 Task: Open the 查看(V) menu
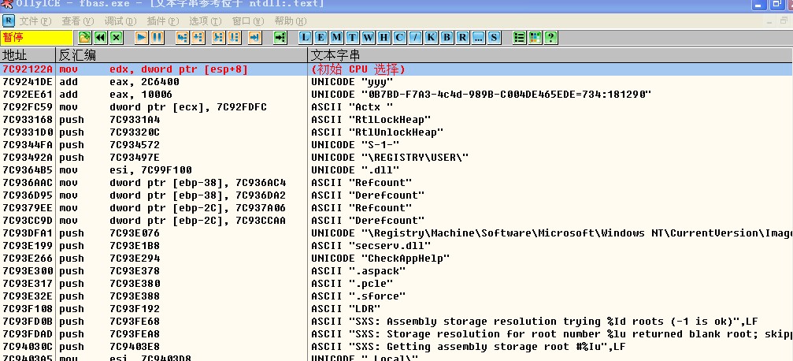click(78, 21)
